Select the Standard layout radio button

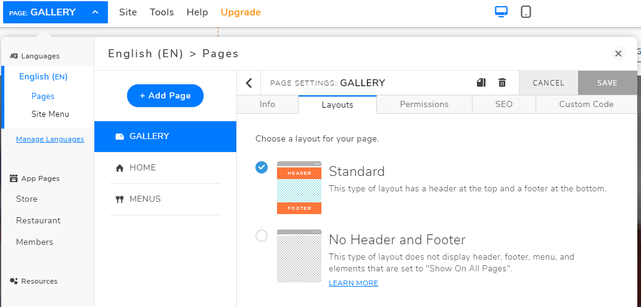pyautogui.click(x=262, y=167)
